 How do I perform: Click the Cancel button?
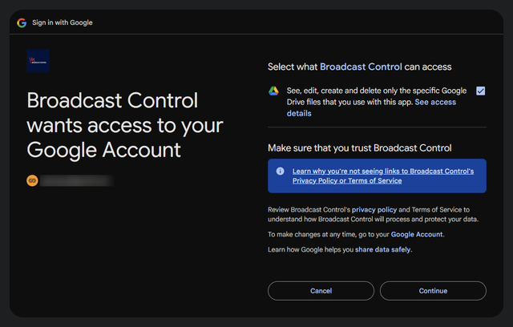(x=321, y=291)
